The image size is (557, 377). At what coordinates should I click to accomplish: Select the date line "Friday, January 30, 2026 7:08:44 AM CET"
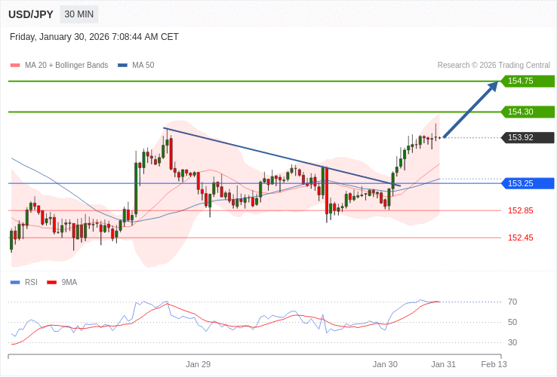pyautogui.click(x=94, y=37)
